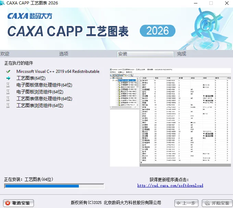The height and width of the screenshot is (208, 233).
Task: Open the cad.caxa.com/softdownload link
Action: (x=170, y=185)
